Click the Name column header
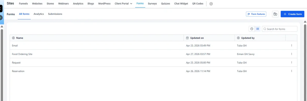The height and width of the screenshot is (101, 307). 97,38
